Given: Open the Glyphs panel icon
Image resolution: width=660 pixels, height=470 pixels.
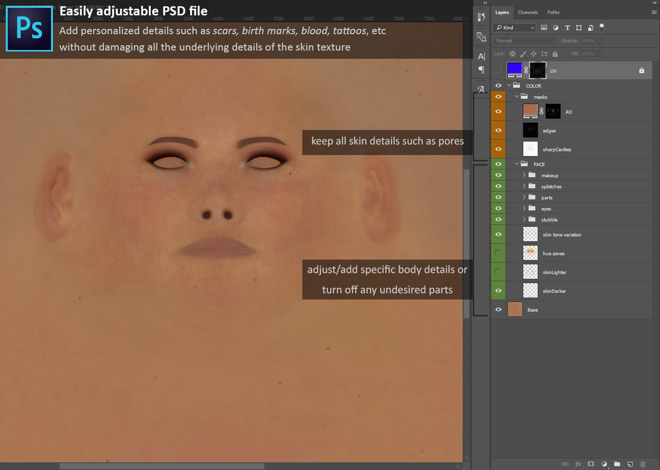Looking at the screenshot, I should click(481, 89).
